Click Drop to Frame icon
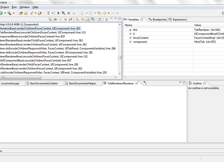The width and height of the screenshot is (224, 162). tap(93, 20)
